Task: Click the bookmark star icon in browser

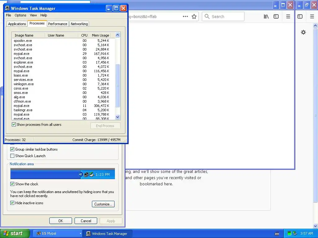Action: pyautogui.click(x=194, y=17)
